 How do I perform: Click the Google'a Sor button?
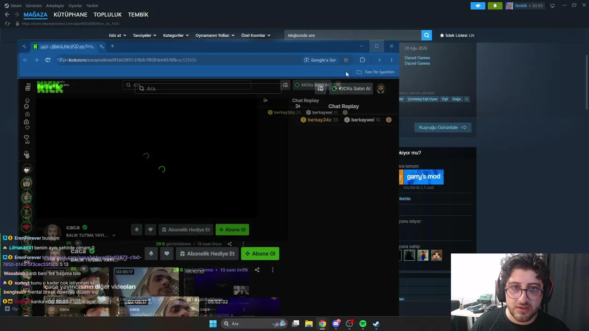pyautogui.click(x=320, y=60)
